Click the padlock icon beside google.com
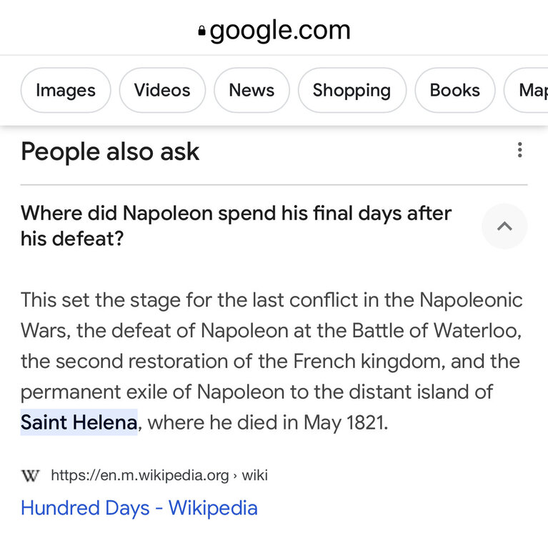The height and width of the screenshot is (536, 548). [x=202, y=31]
